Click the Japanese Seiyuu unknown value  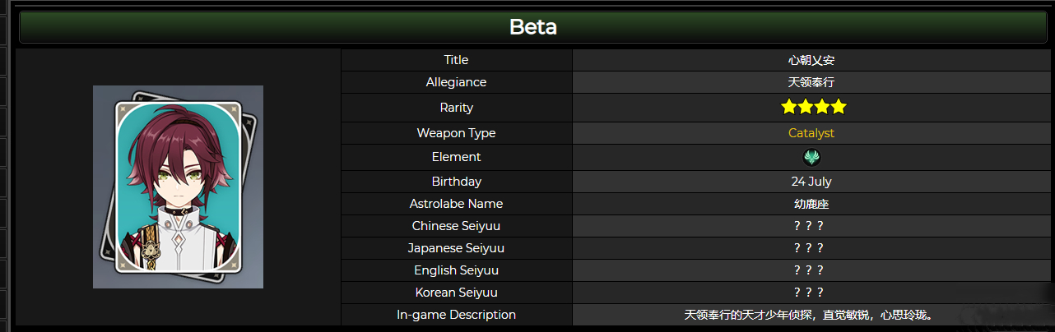pos(809,248)
